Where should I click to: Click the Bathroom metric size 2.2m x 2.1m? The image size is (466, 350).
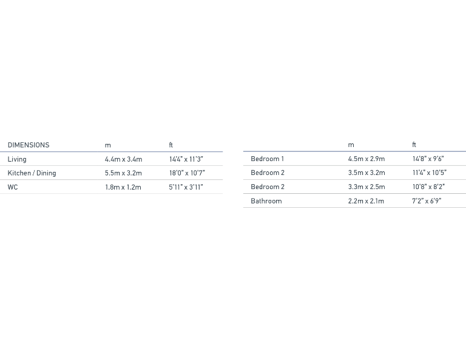coord(366,201)
